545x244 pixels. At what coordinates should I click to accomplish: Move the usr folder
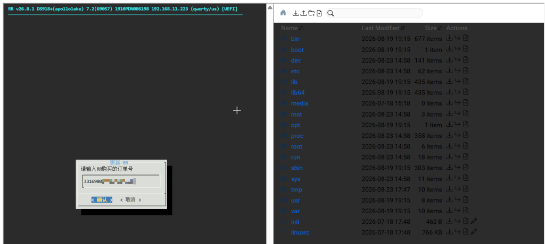tap(457, 199)
